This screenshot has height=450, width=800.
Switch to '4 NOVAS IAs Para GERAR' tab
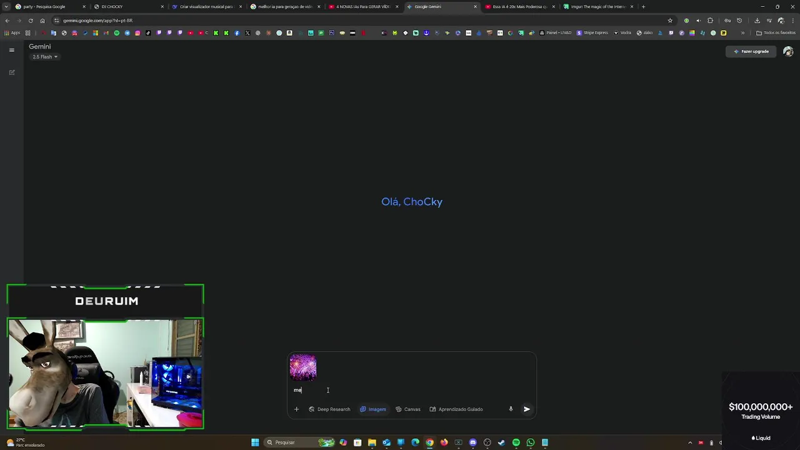coord(362,7)
